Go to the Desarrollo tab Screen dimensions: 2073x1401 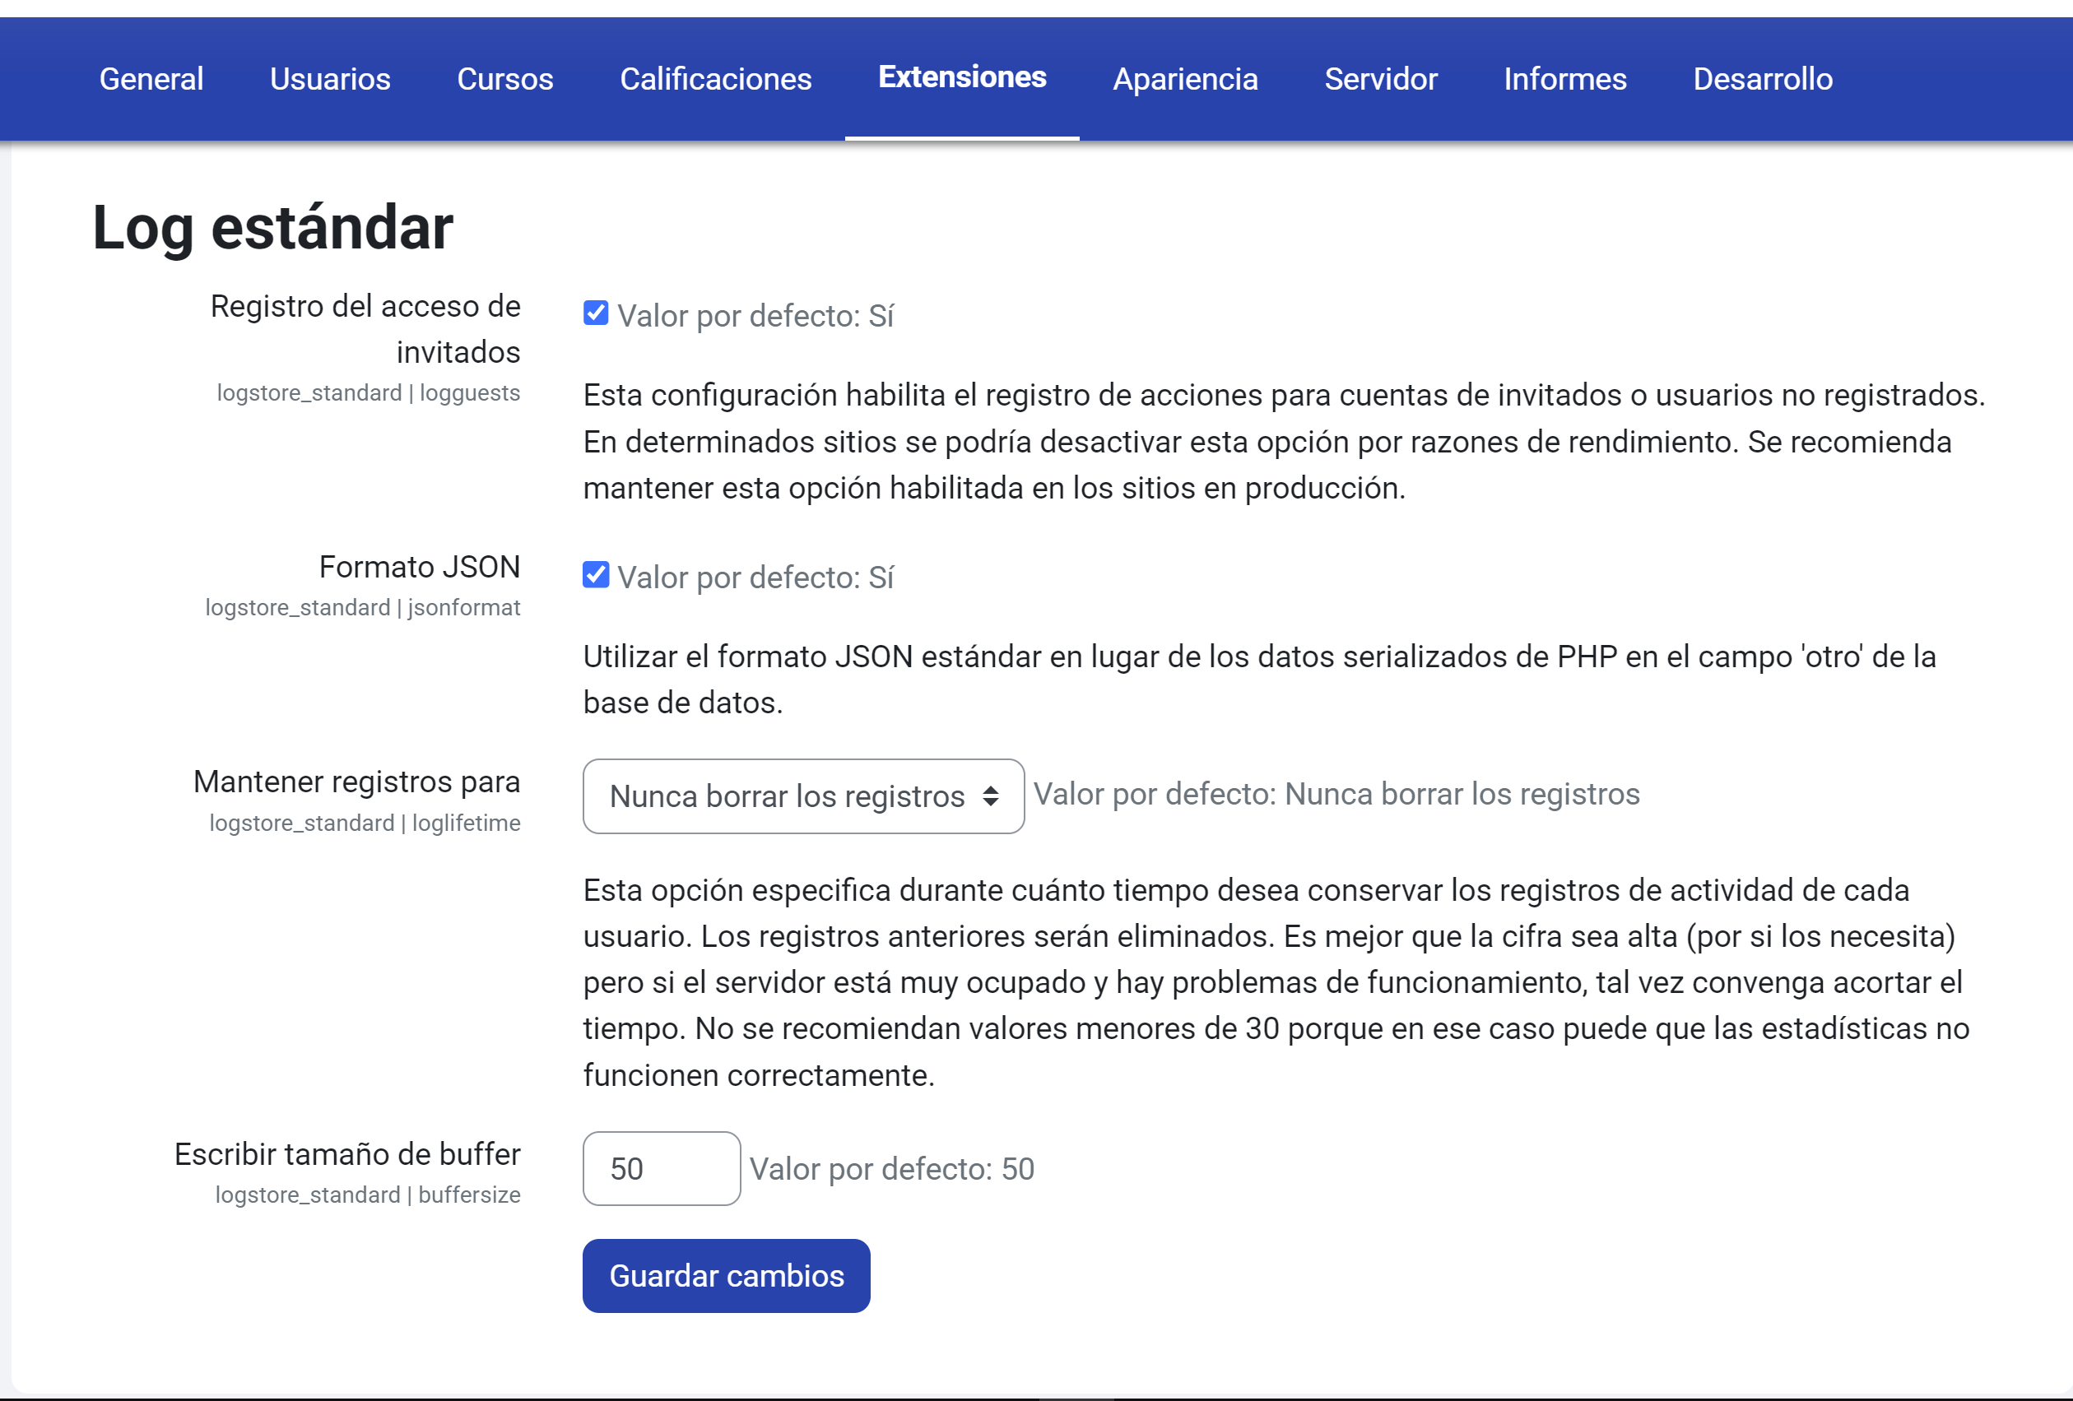tap(1763, 78)
